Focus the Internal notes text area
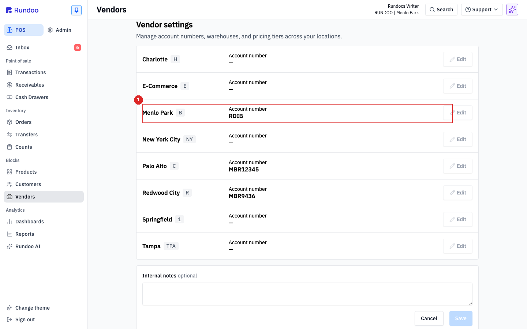 (x=307, y=294)
